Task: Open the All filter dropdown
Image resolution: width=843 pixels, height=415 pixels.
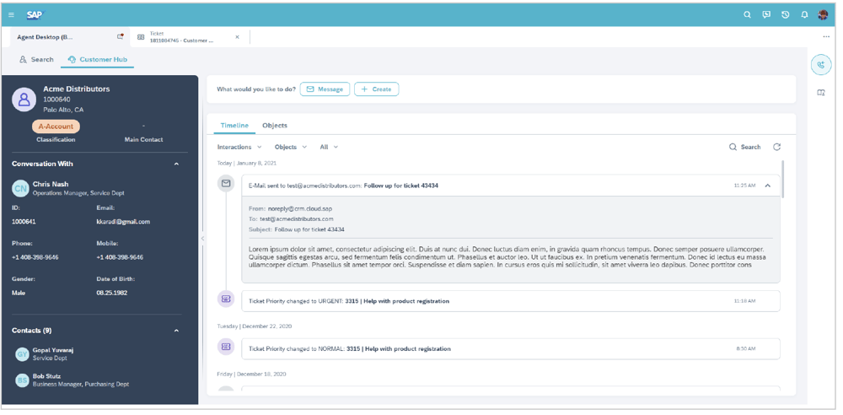Action: [329, 147]
